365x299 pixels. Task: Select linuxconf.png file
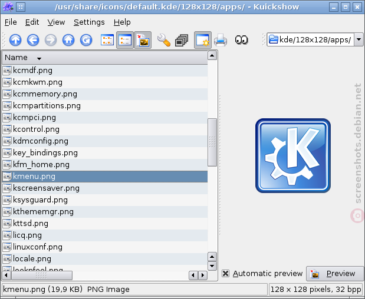104,247
